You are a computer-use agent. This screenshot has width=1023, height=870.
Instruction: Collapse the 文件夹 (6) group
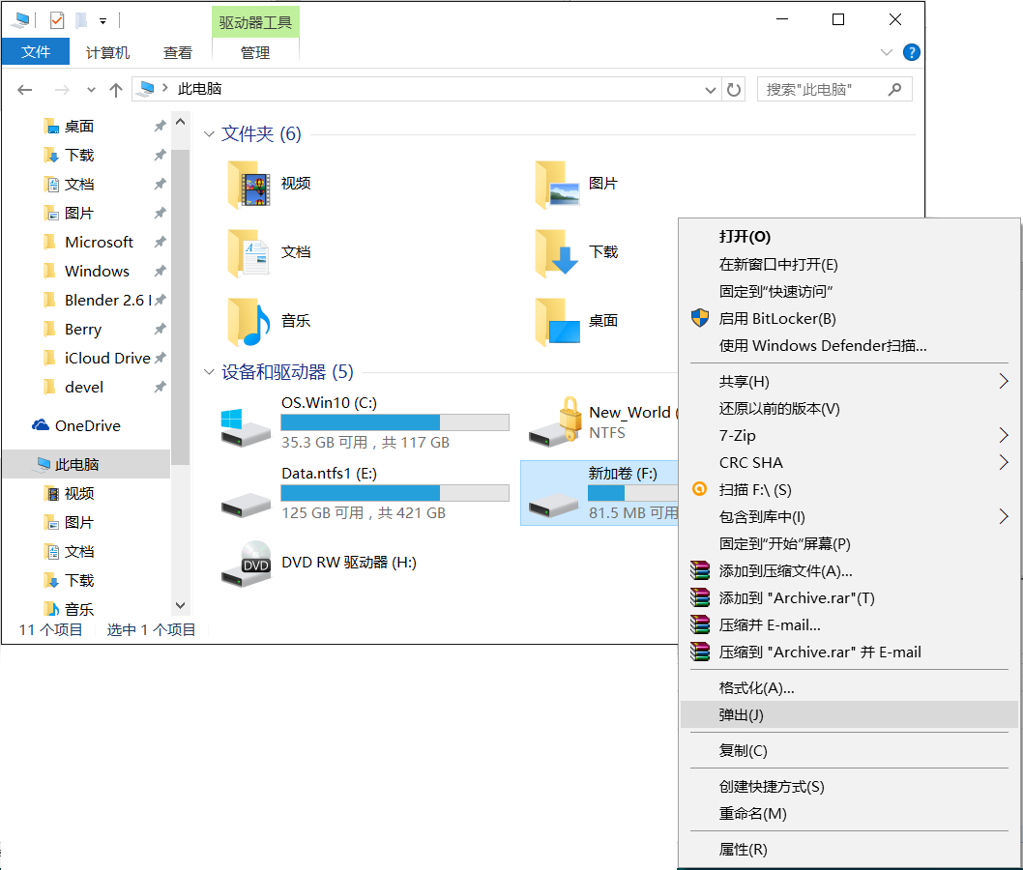click(x=209, y=135)
